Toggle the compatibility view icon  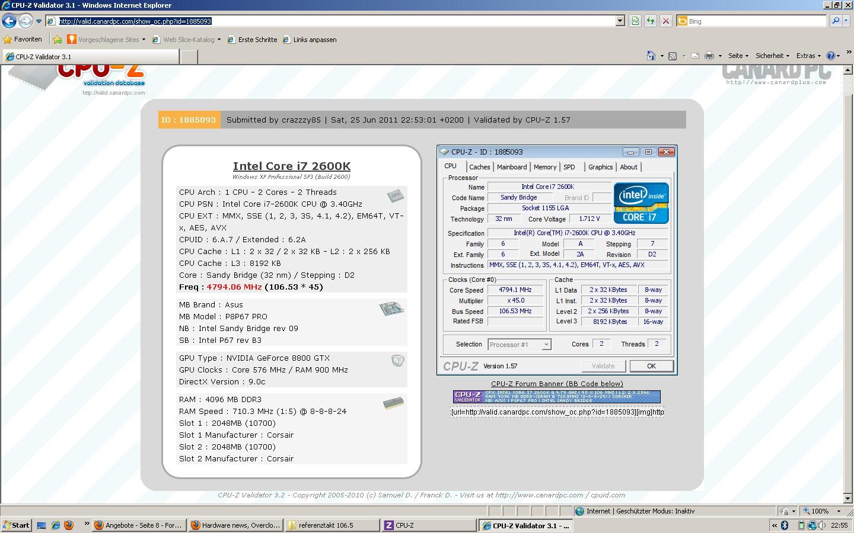coord(635,21)
